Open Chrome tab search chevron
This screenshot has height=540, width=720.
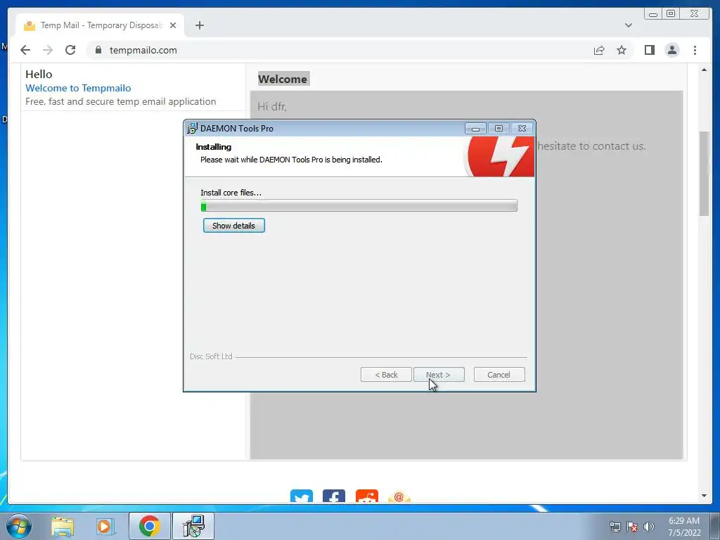[628, 25]
